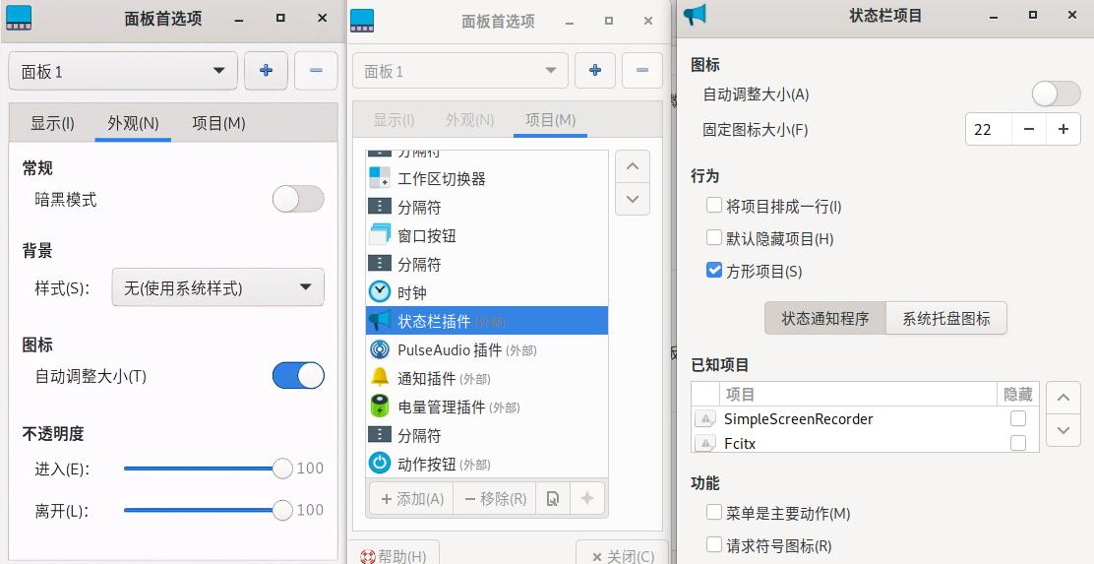
Task: Click the about item star icon
Action: pyautogui.click(x=586, y=498)
